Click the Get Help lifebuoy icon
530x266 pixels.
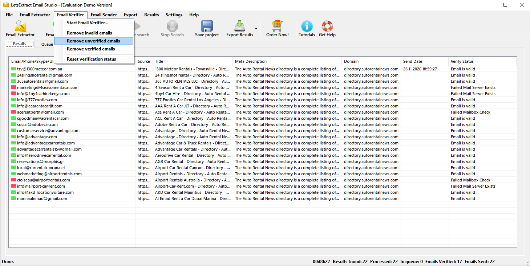[x=327, y=26]
